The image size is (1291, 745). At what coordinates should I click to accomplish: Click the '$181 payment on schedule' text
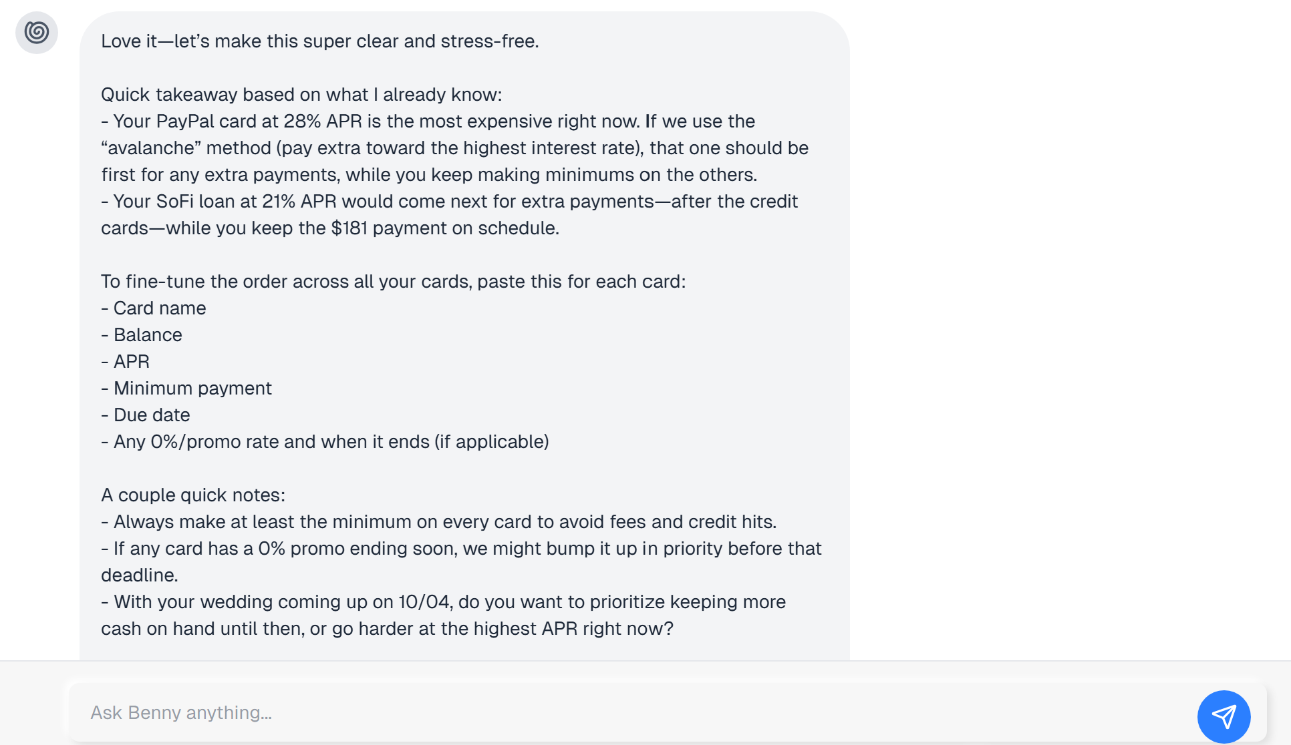(x=445, y=228)
